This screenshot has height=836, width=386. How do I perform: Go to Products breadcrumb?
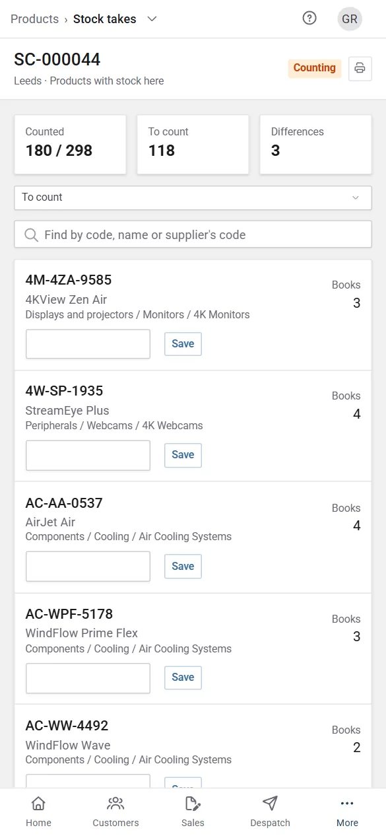(34, 19)
